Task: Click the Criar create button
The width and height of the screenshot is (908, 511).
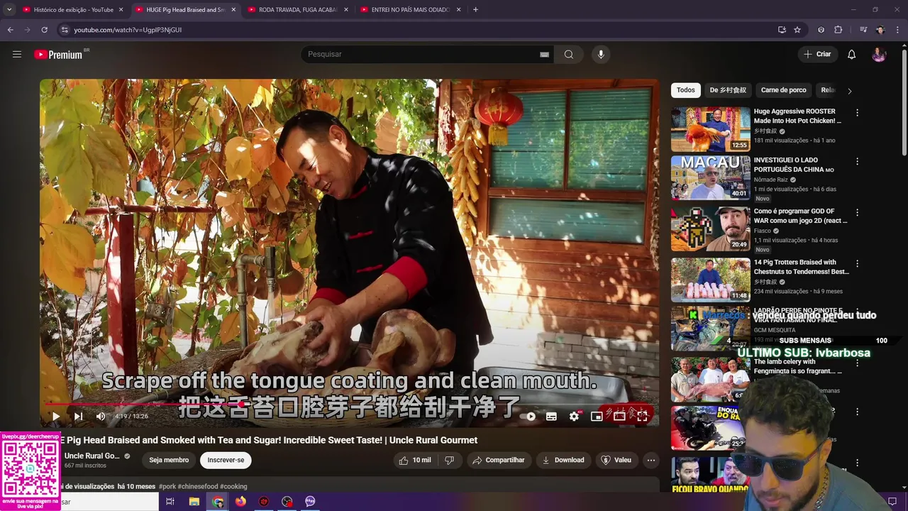Action: point(817,55)
